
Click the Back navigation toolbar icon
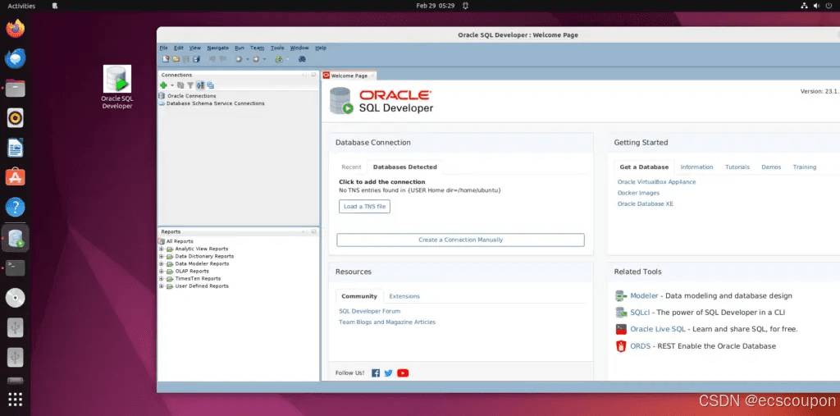(x=239, y=59)
